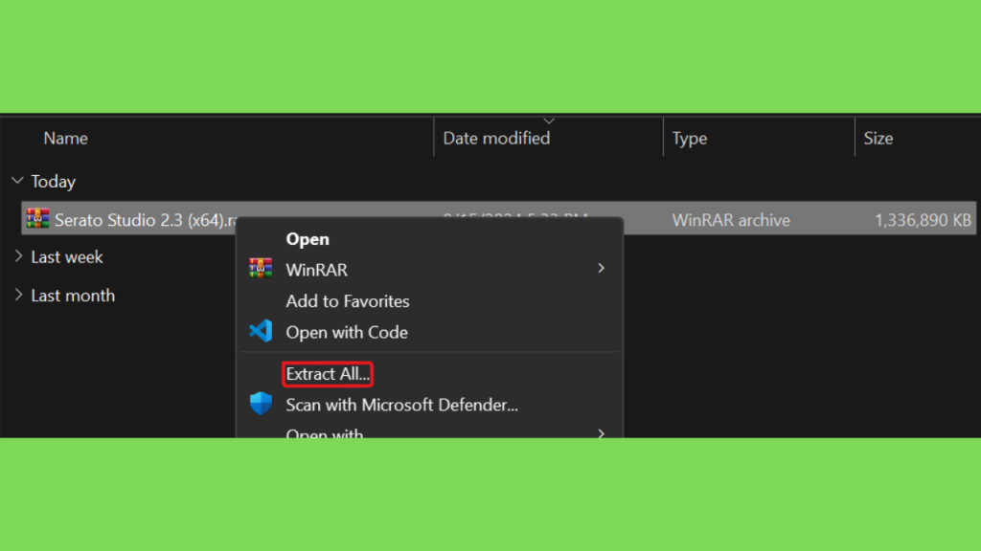Viewport: 981px width, 551px height.
Task: Choose Open in the context menu
Action: (x=308, y=239)
